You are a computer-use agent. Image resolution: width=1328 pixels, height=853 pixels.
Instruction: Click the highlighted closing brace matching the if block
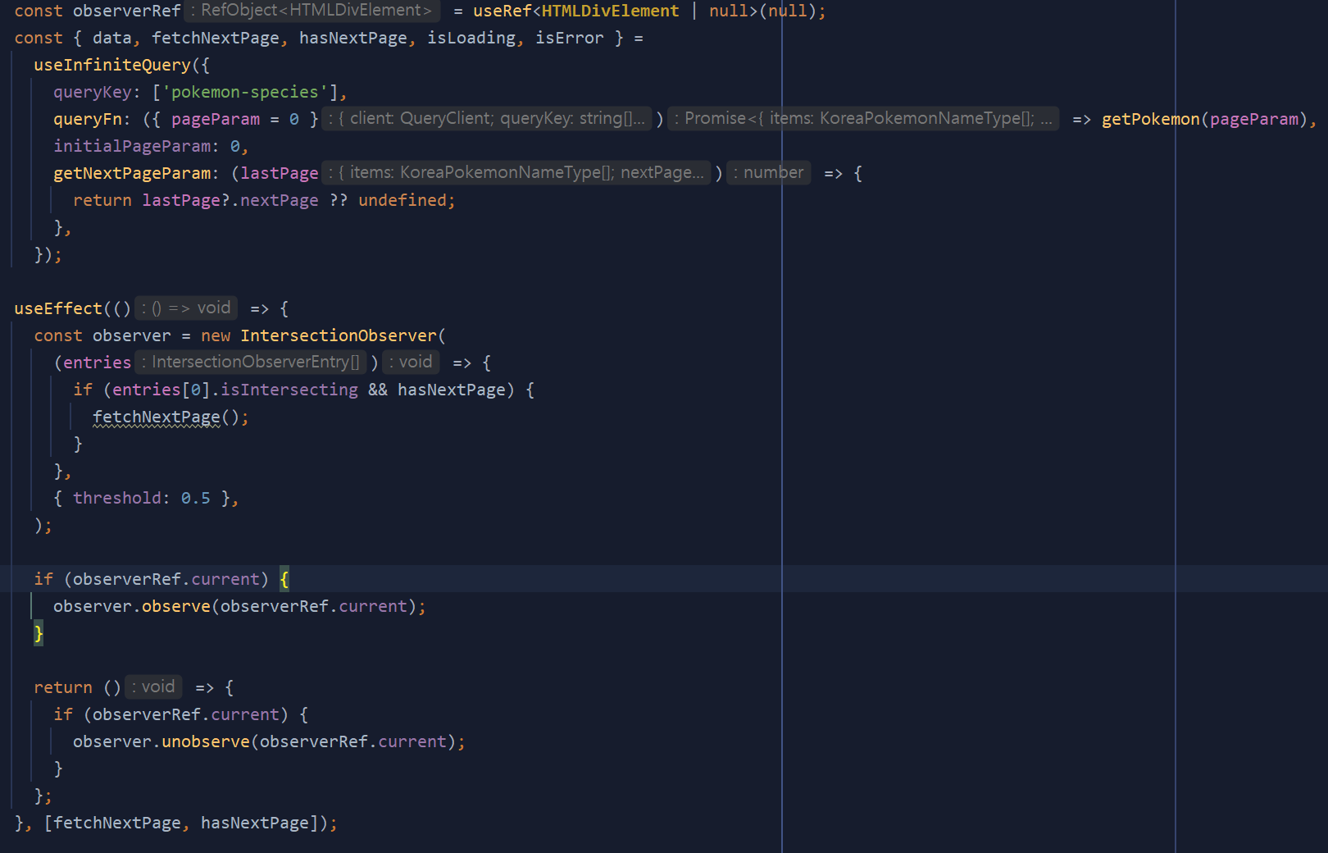point(39,633)
